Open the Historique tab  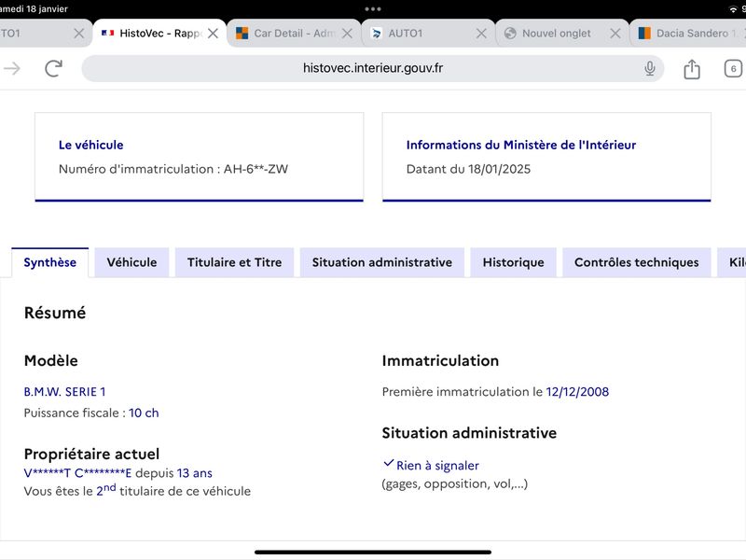(514, 262)
